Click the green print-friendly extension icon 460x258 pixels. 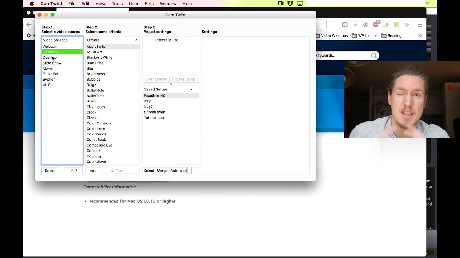tap(396, 25)
